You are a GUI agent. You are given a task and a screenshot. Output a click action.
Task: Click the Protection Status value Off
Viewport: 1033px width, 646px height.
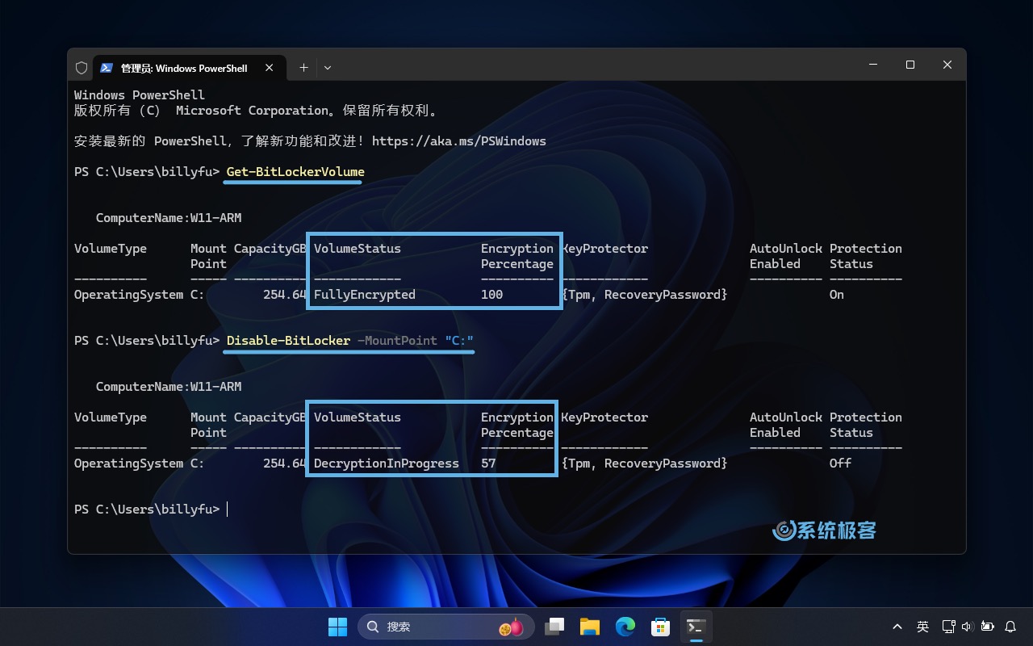click(x=840, y=464)
